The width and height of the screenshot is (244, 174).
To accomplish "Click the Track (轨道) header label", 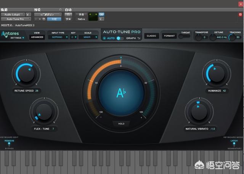I will click(4, 10).
